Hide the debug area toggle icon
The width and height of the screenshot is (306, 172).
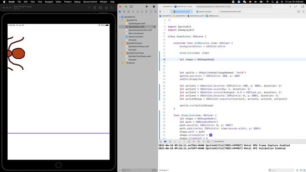point(161,141)
